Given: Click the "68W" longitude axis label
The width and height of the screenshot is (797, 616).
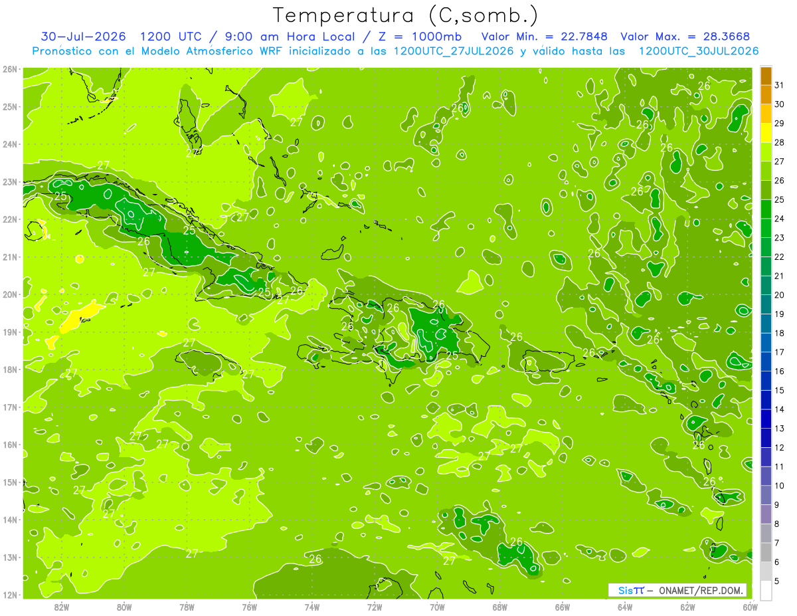Looking at the screenshot, I should pos(500,607).
